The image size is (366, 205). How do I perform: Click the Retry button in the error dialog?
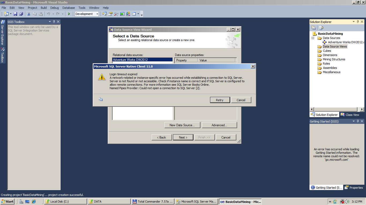point(220,100)
